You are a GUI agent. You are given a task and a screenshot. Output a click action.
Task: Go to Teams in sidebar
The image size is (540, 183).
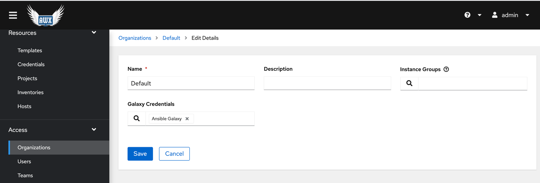[25, 175]
